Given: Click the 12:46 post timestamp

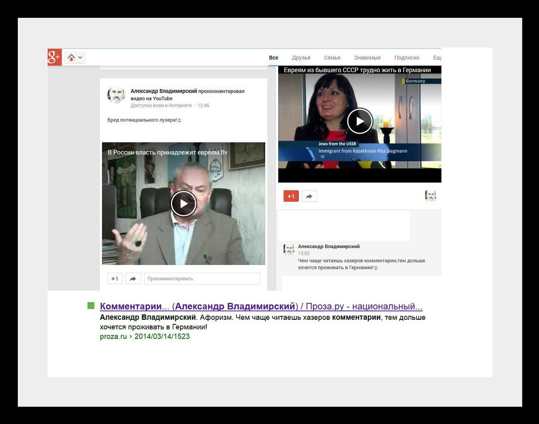Looking at the screenshot, I should tap(203, 106).
